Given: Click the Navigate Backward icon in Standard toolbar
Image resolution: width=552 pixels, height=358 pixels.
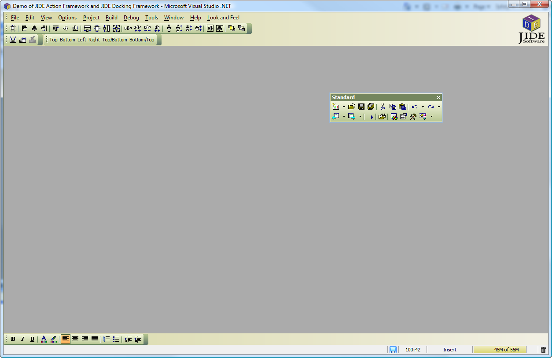Looking at the screenshot, I should [336, 117].
